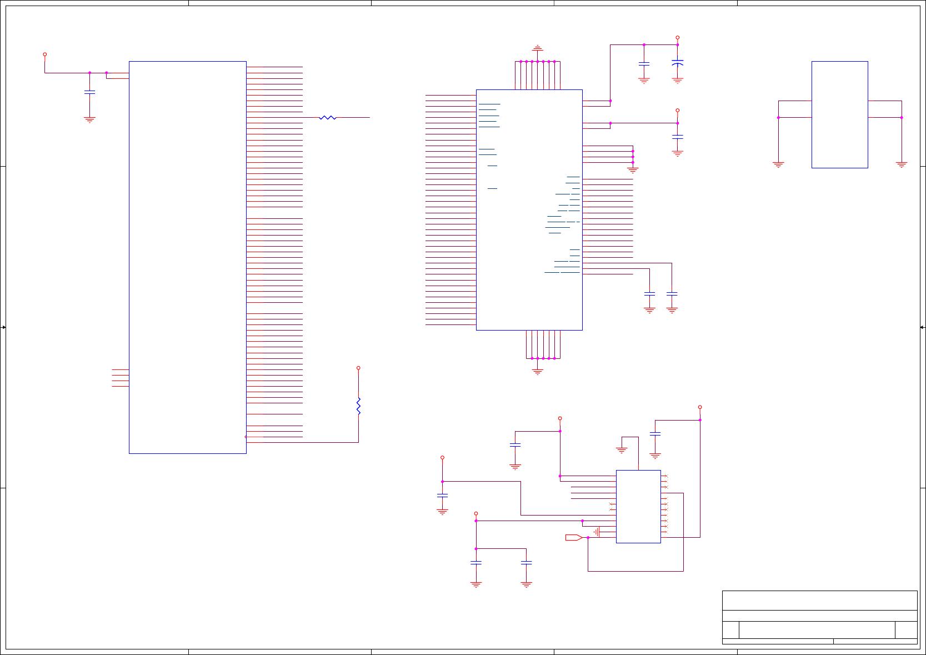This screenshot has height=655, width=926.
Task: Click the power node at the top-left corner
Action: (x=45, y=54)
